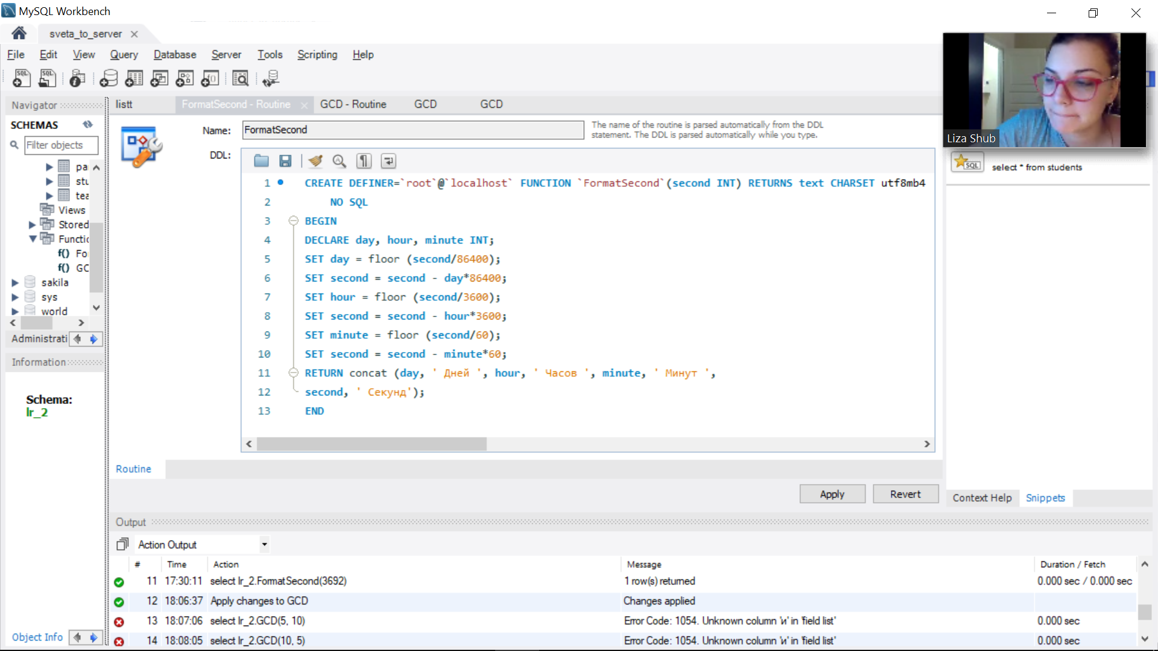Open the Edit menu
This screenshot has height=651, width=1158.
48,55
